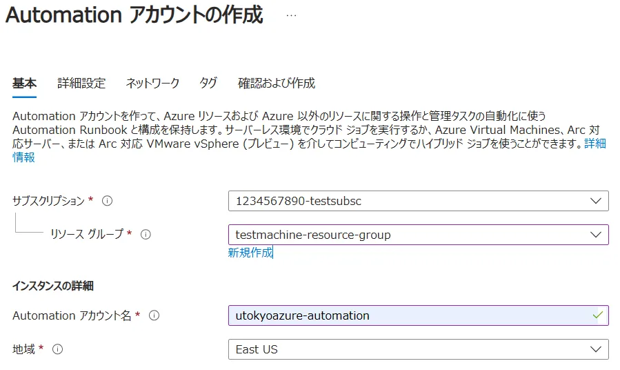Click info icon next to サブスクリプション

coord(107,201)
